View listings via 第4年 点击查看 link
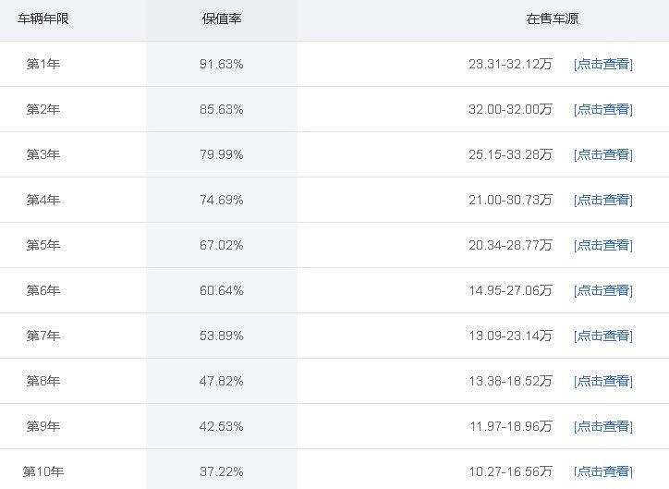 (602, 200)
